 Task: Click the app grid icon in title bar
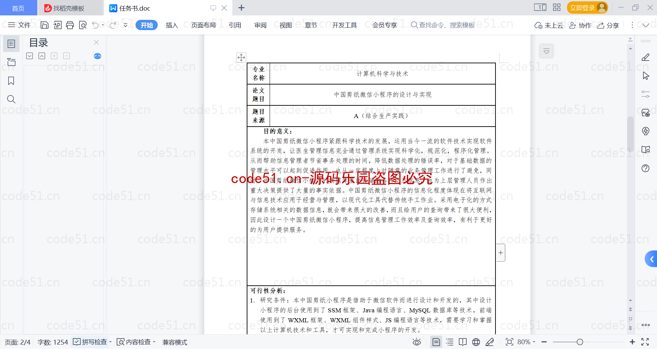point(557,7)
